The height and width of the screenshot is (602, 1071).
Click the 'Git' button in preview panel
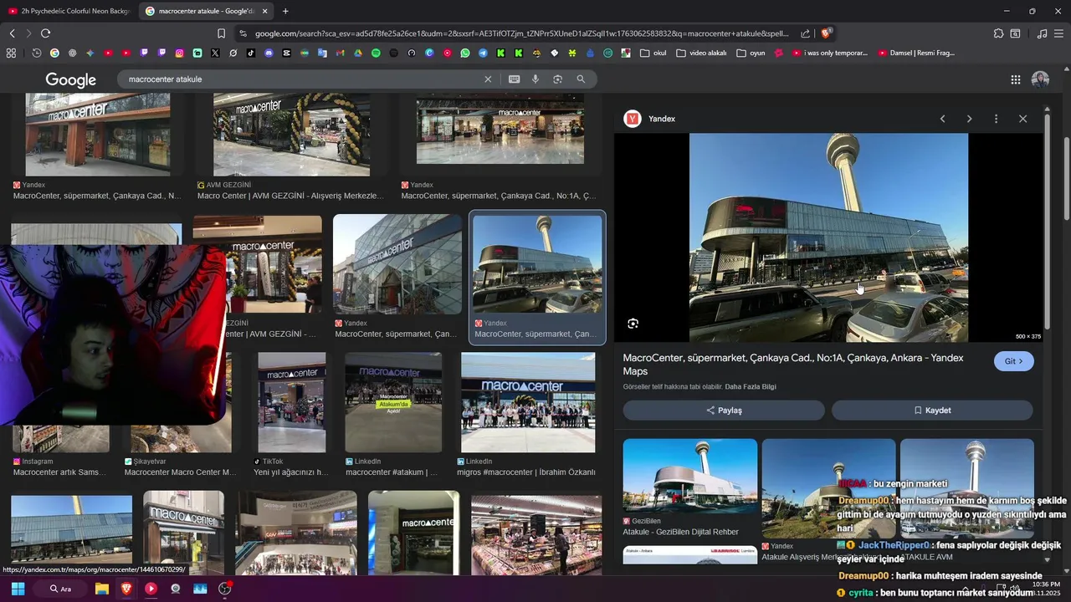(1014, 361)
